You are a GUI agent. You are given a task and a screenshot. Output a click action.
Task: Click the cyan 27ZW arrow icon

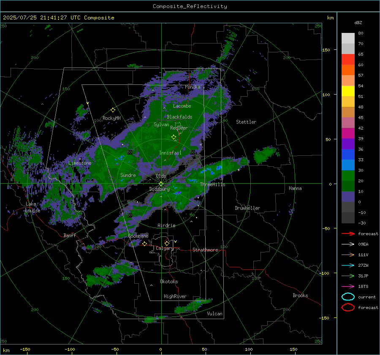348,266
